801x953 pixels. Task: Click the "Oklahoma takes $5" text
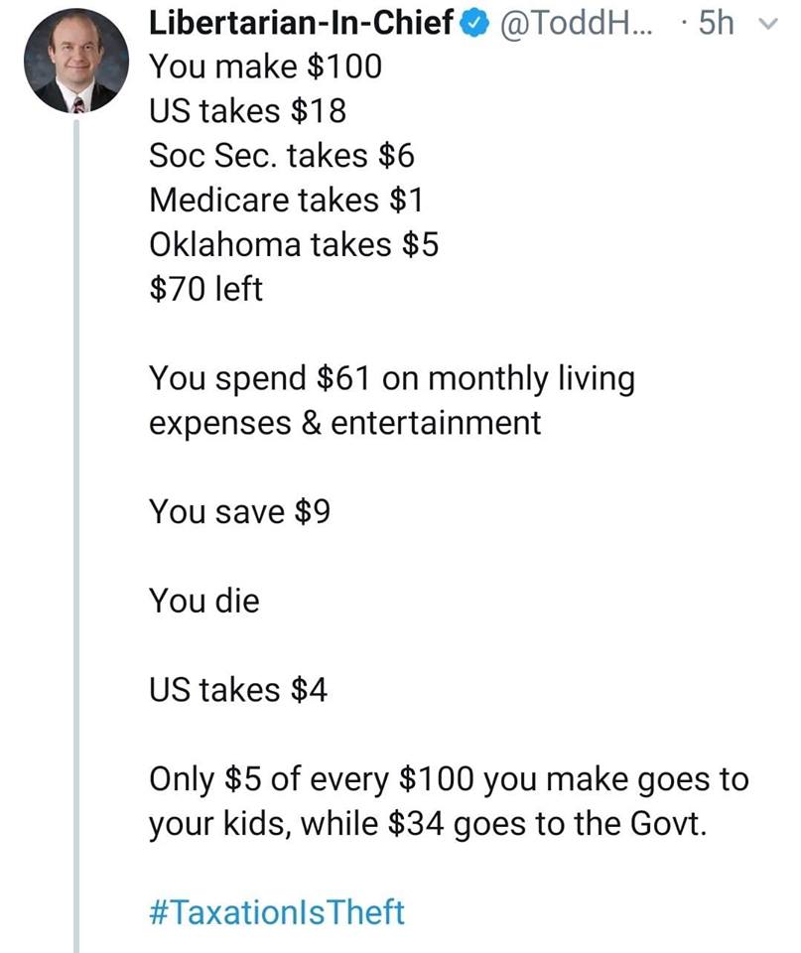[294, 244]
